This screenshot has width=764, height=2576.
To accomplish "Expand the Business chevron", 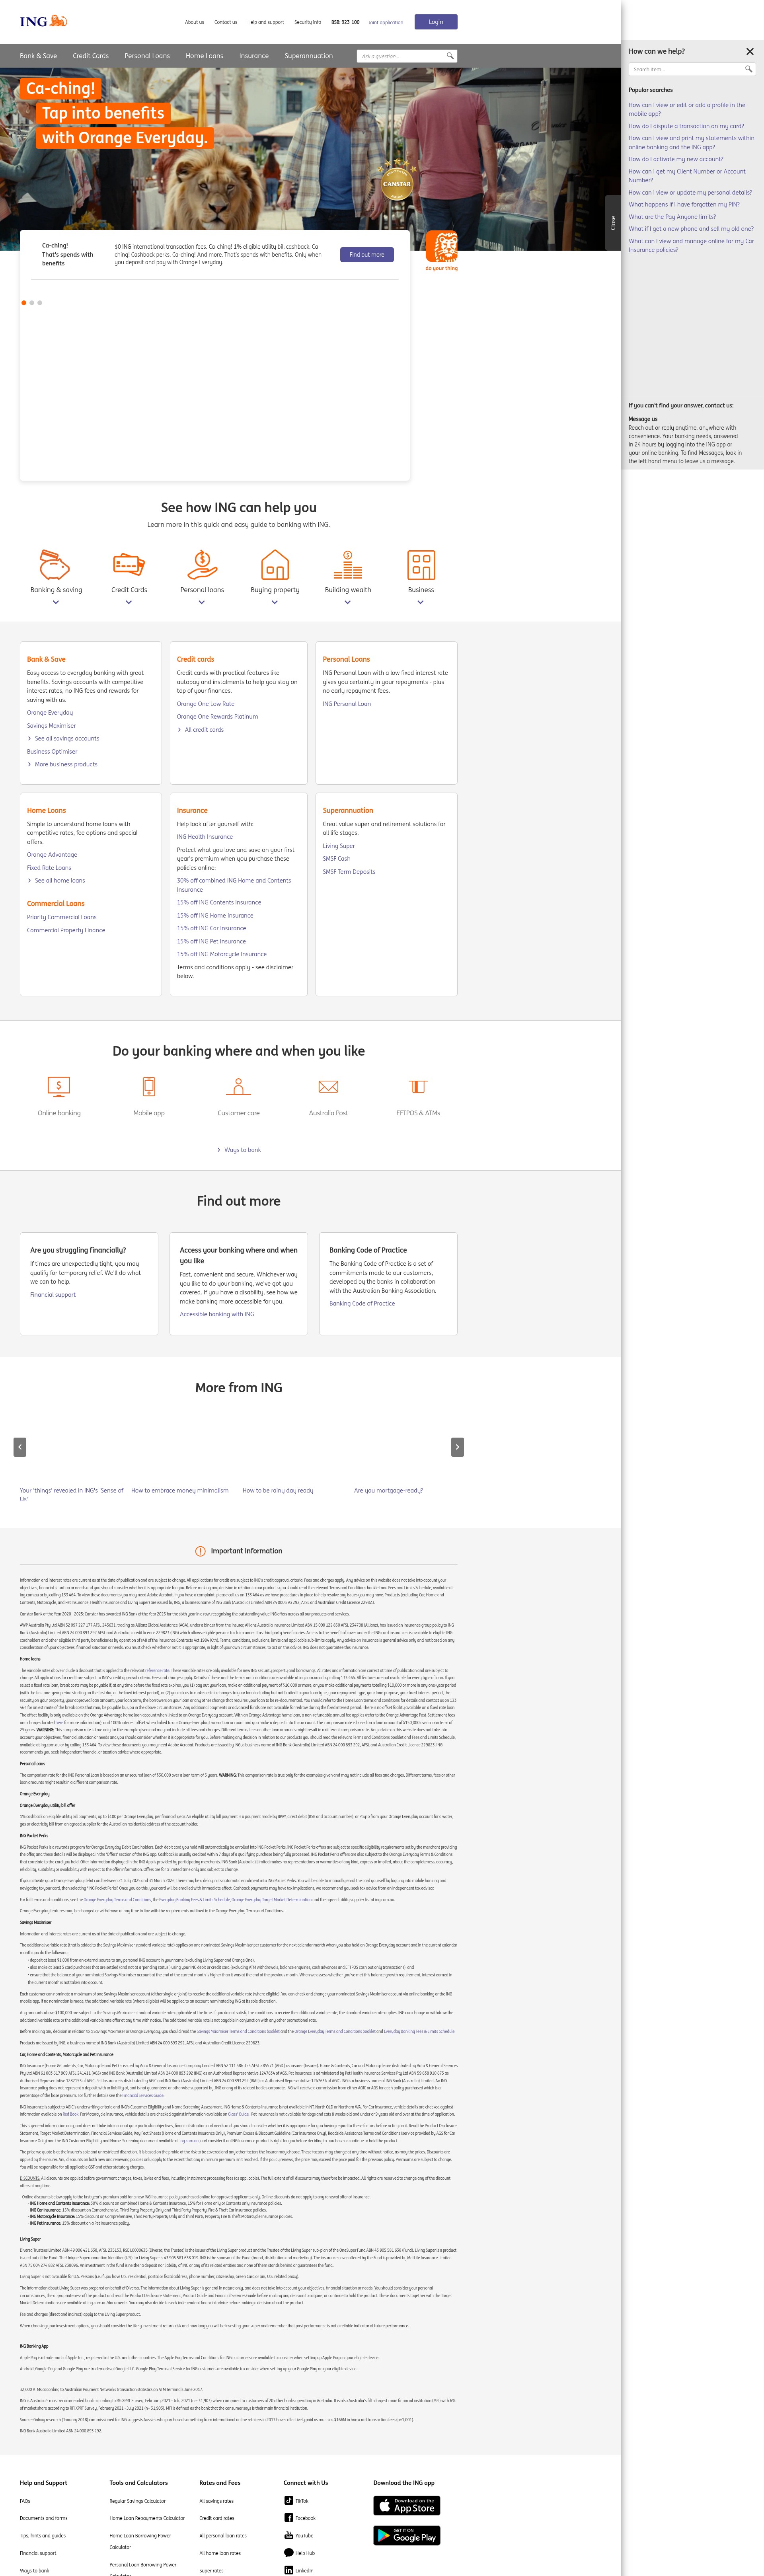I will [x=421, y=602].
